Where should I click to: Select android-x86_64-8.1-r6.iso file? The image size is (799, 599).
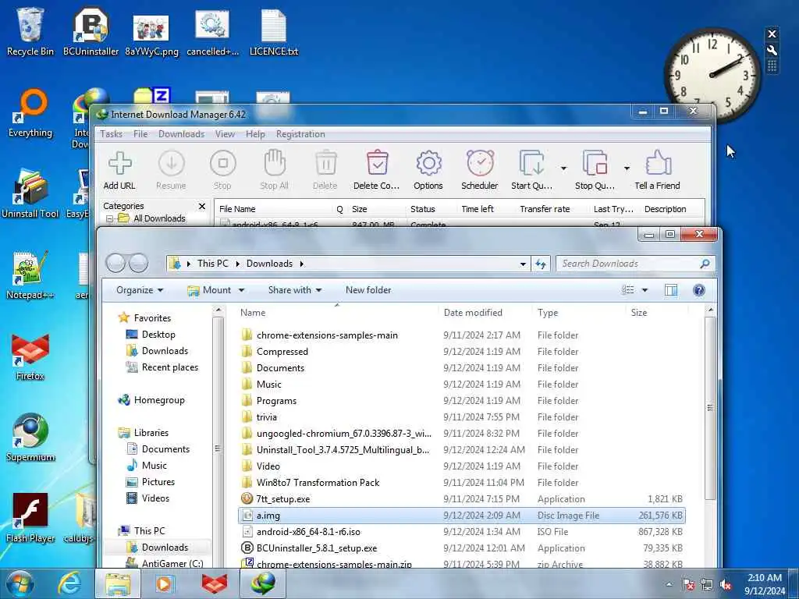462,532
